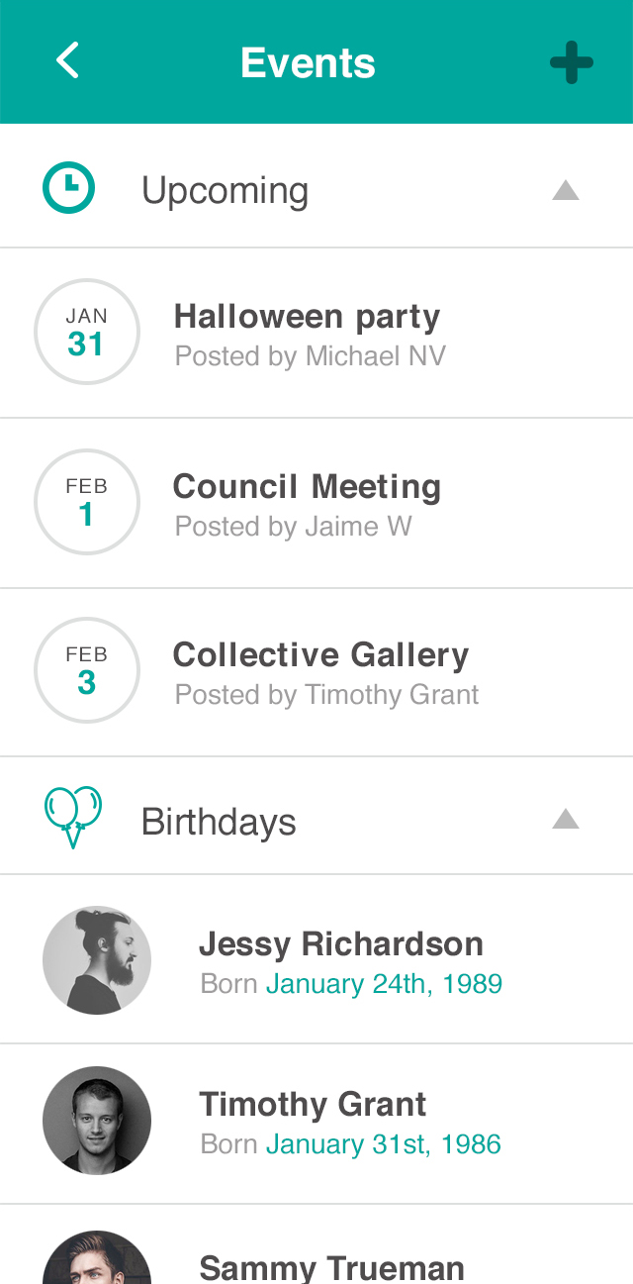Tap Timothy Grant's profile photo
633x1284 pixels.
[97, 1121]
